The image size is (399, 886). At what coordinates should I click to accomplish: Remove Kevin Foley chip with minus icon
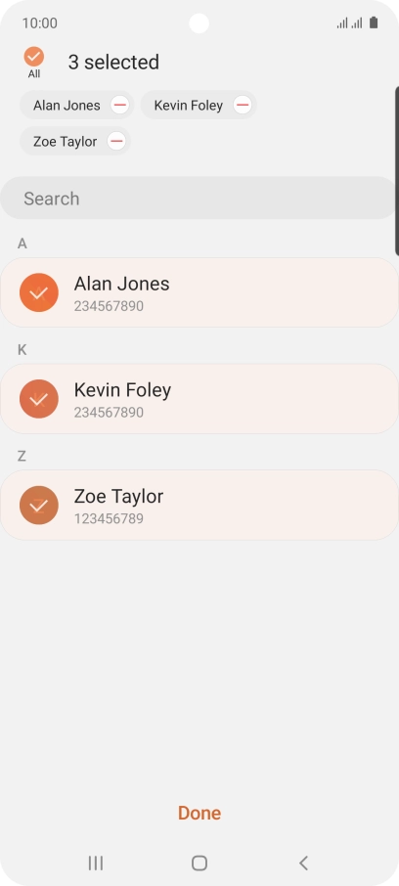point(243,105)
